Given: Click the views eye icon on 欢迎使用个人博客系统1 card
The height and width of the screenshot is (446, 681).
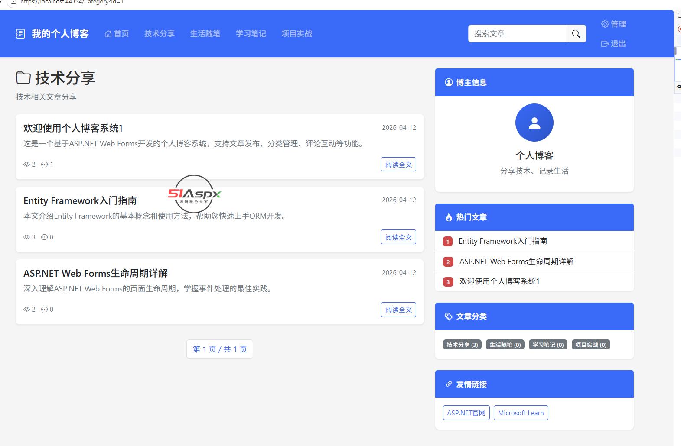Looking at the screenshot, I should 26,165.
